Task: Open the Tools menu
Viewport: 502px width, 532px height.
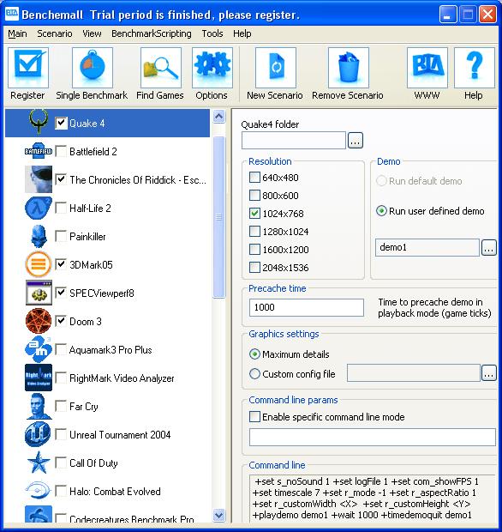Action: (x=212, y=33)
